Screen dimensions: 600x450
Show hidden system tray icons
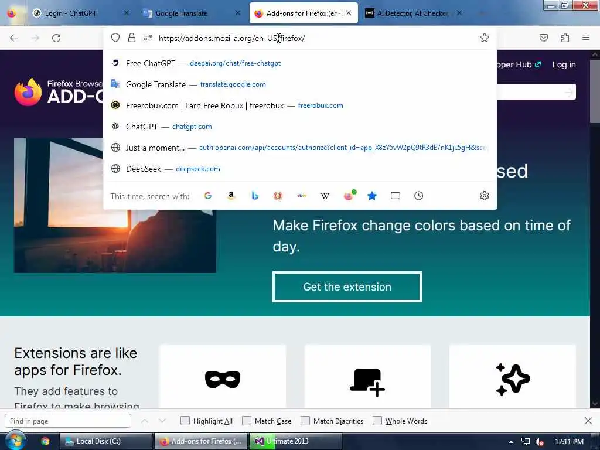click(511, 442)
